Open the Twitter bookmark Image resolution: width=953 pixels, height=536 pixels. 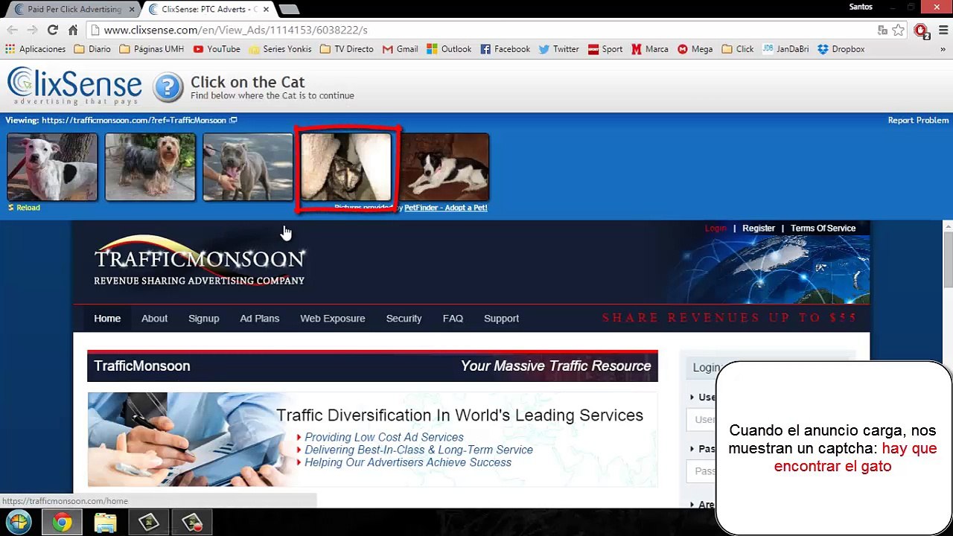click(x=558, y=49)
